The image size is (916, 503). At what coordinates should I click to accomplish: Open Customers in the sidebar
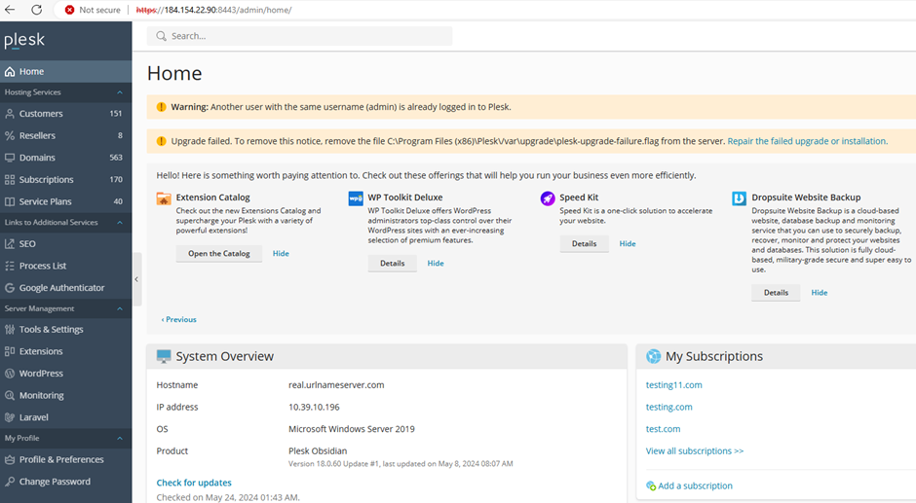click(66, 114)
